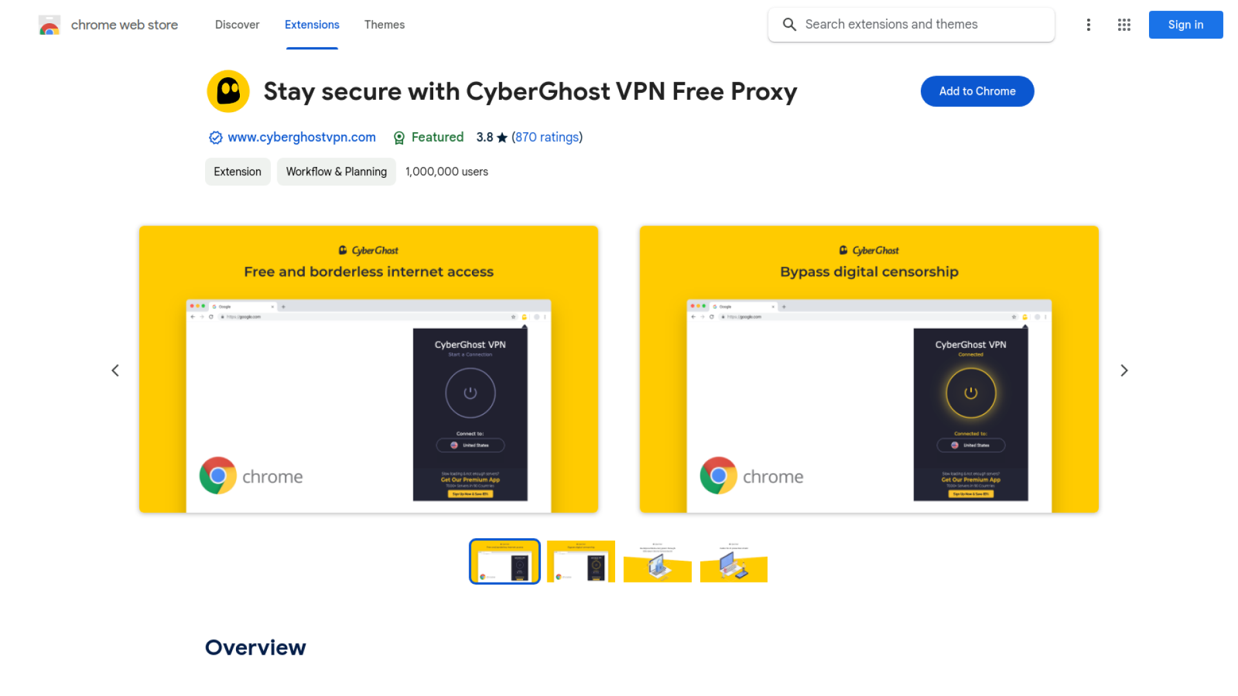
Task: Click the CyberGhost ghost extension icon
Action: (228, 91)
